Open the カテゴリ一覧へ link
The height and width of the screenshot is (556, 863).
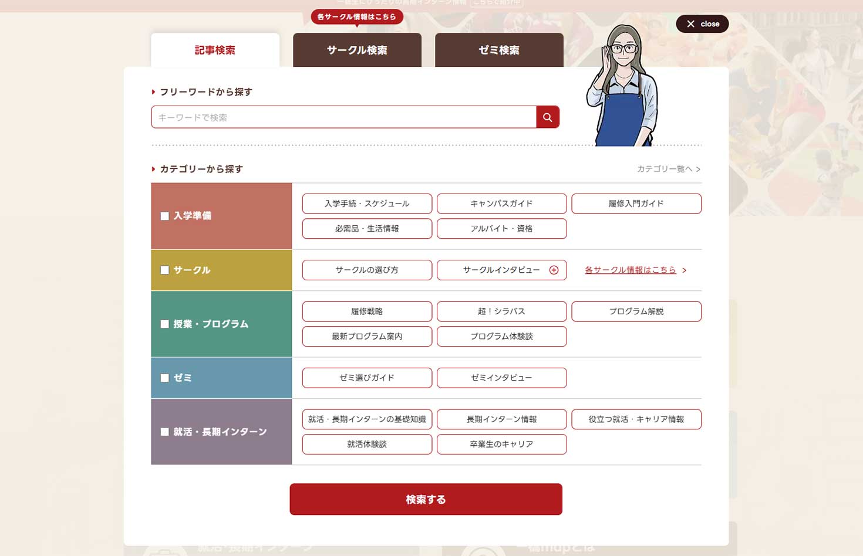click(x=669, y=169)
